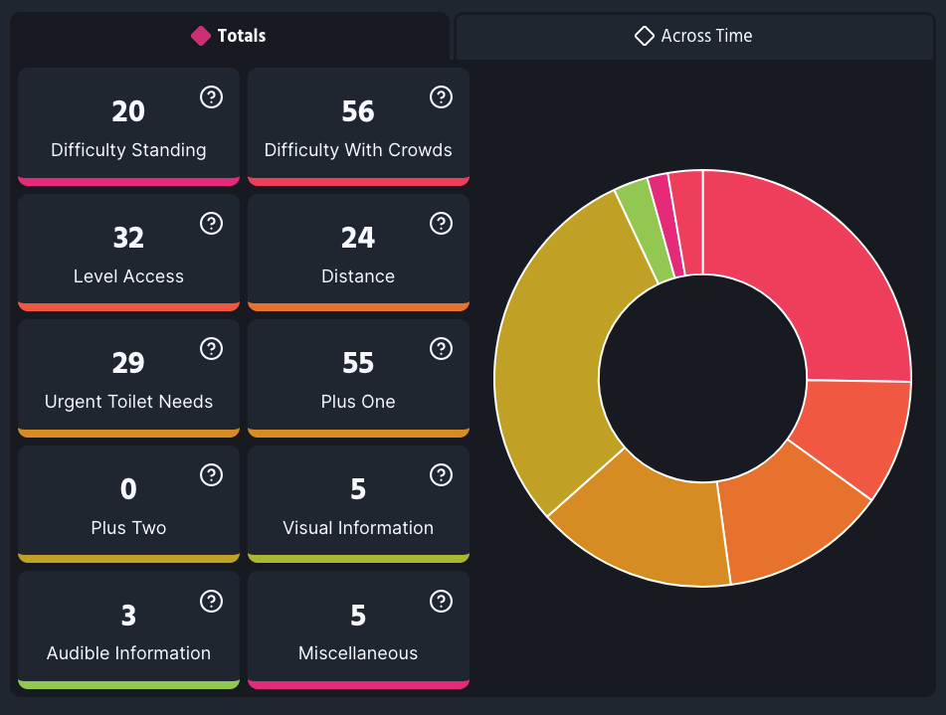This screenshot has width=946, height=715.
Task: Click the Distance label
Action: 358,276
